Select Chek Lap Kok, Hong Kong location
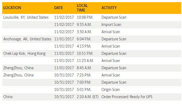The width and height of the screenshot is (182, 104). tap(24, 53)
